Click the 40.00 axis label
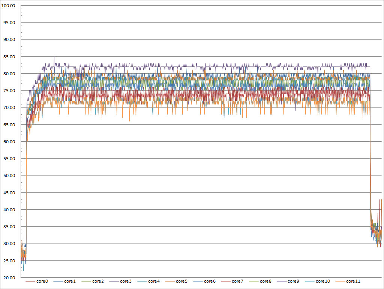The width and height of the screenshot is (384, 289). click(x=9, y=209)
